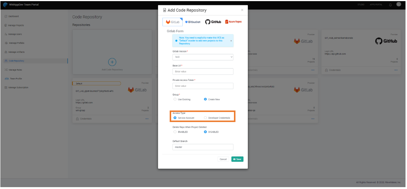Select the Service Account access type
This screenshot has width=407, height=189.
[175, 118]
